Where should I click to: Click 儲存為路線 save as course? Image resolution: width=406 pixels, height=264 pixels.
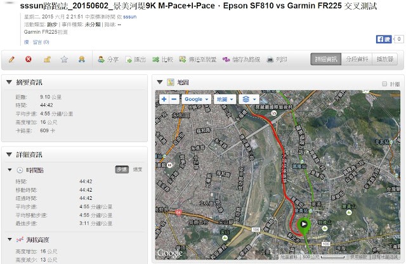241,60
